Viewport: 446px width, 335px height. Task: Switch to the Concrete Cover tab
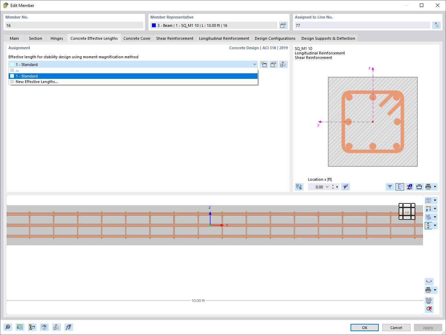[x=137, y=38]
